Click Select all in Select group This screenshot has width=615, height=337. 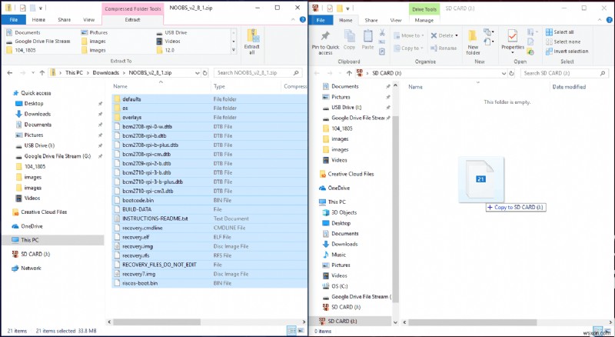560,32
